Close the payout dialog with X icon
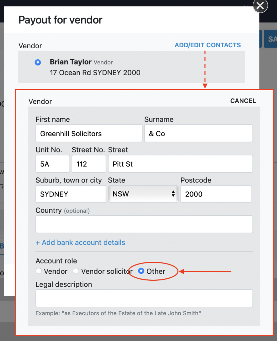Image resolution: width=277 pixels, height=341 pixels. click(x=260, y=6)
